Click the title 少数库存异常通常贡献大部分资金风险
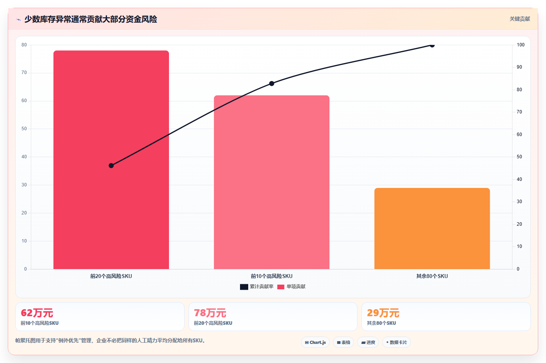The width and height of the screenshot is (546, 363). pyautogui.click(x=91, y=19)
